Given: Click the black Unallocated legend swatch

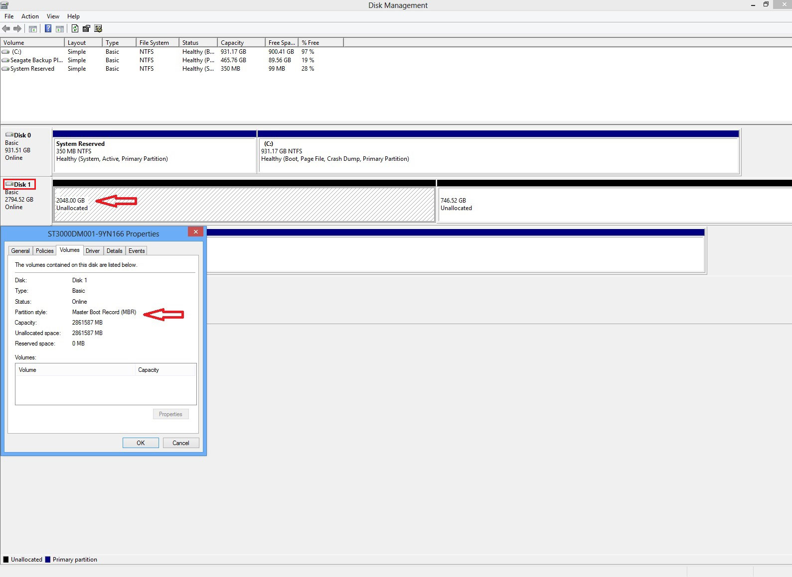Looking at the screenshot, I should click(x=6, y=560).
